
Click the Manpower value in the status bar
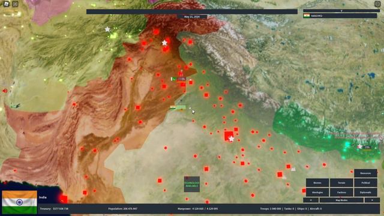pyautogui.click(x=197, y=209)
